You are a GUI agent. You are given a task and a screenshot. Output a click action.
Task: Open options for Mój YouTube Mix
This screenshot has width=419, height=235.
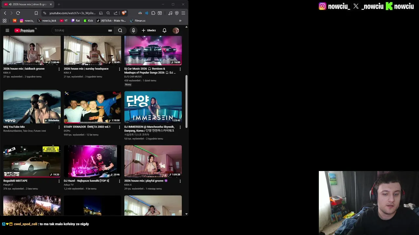[x=59, y=127]
